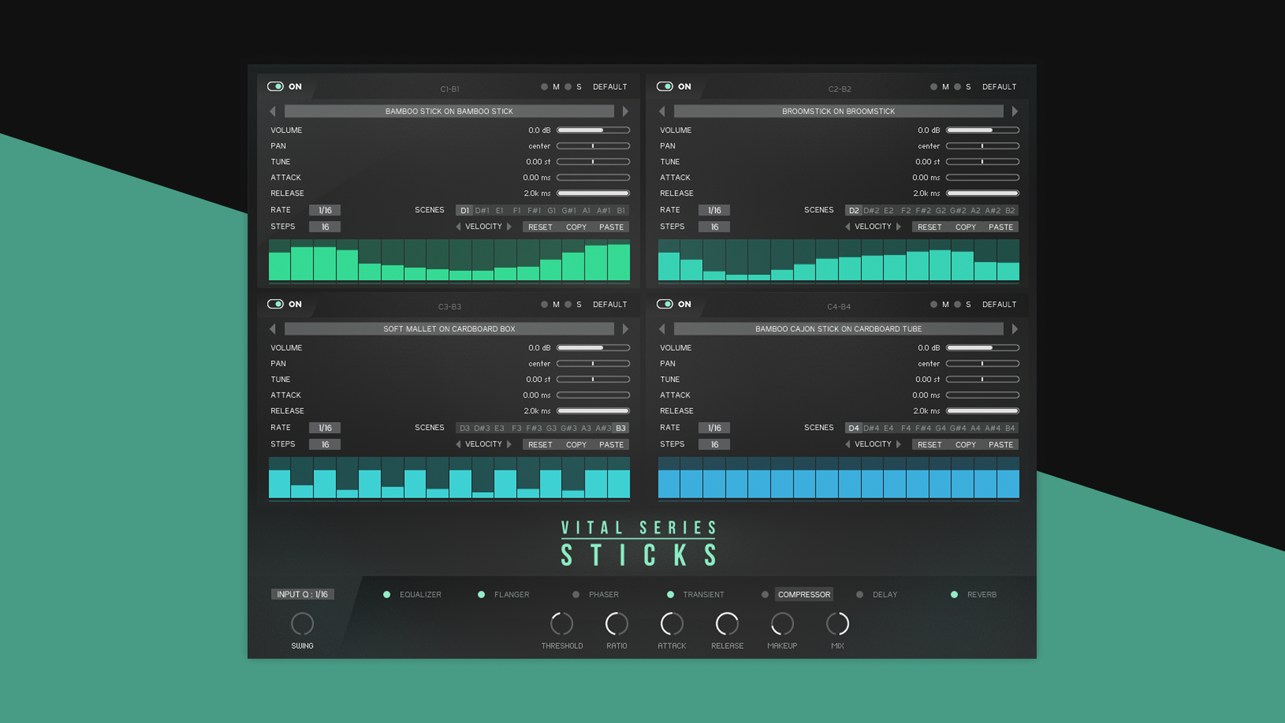This screenshot has width=1285, height=723.
Task: Click the compressor Release knob
Action: (727, 624)
